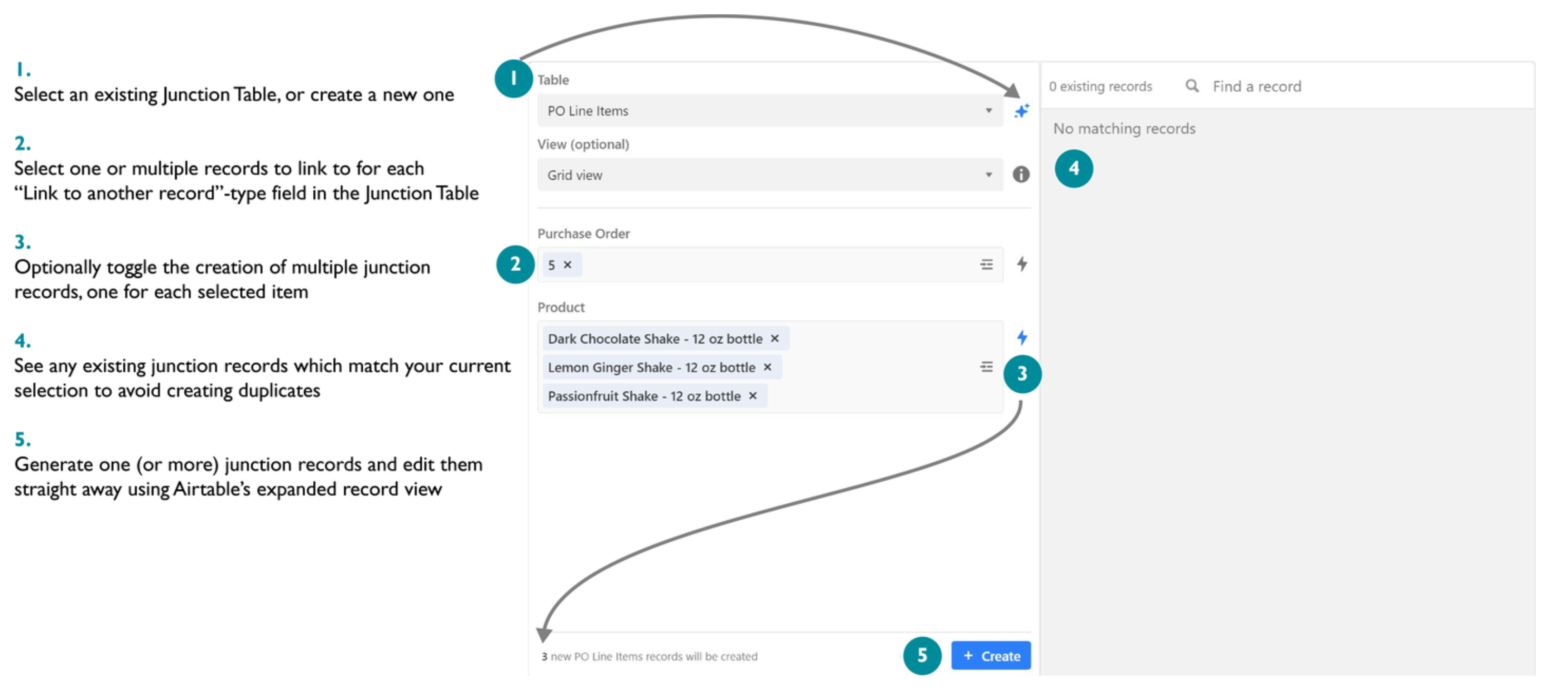Click the search magnifier icon
Viewport: 1550px width, 690px height.
pyautogui.click(x=1192, y=86)
